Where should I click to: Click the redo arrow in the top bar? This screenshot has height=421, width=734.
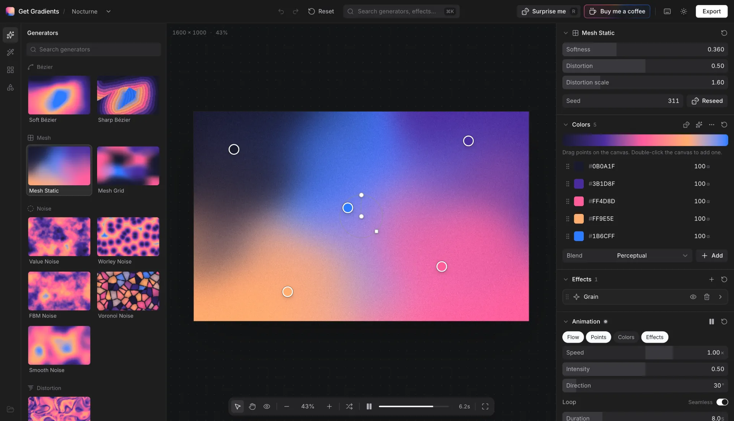296,11
